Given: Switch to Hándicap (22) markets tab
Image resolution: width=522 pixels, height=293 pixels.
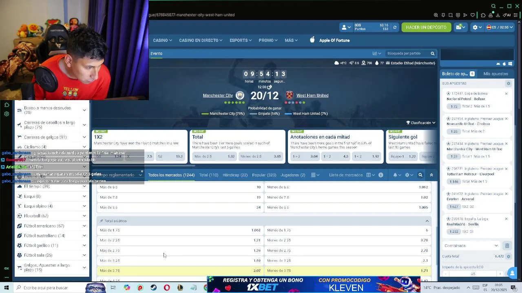Looking at the screenshot, I should 235,175.
